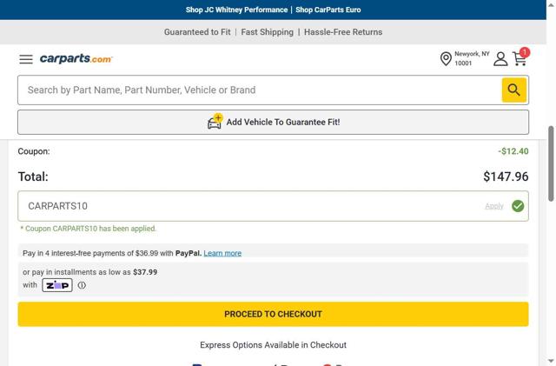The height and width of the screenshot is (366, 556).
Task: Open the user account icon
Action: (x=500, y=59)
